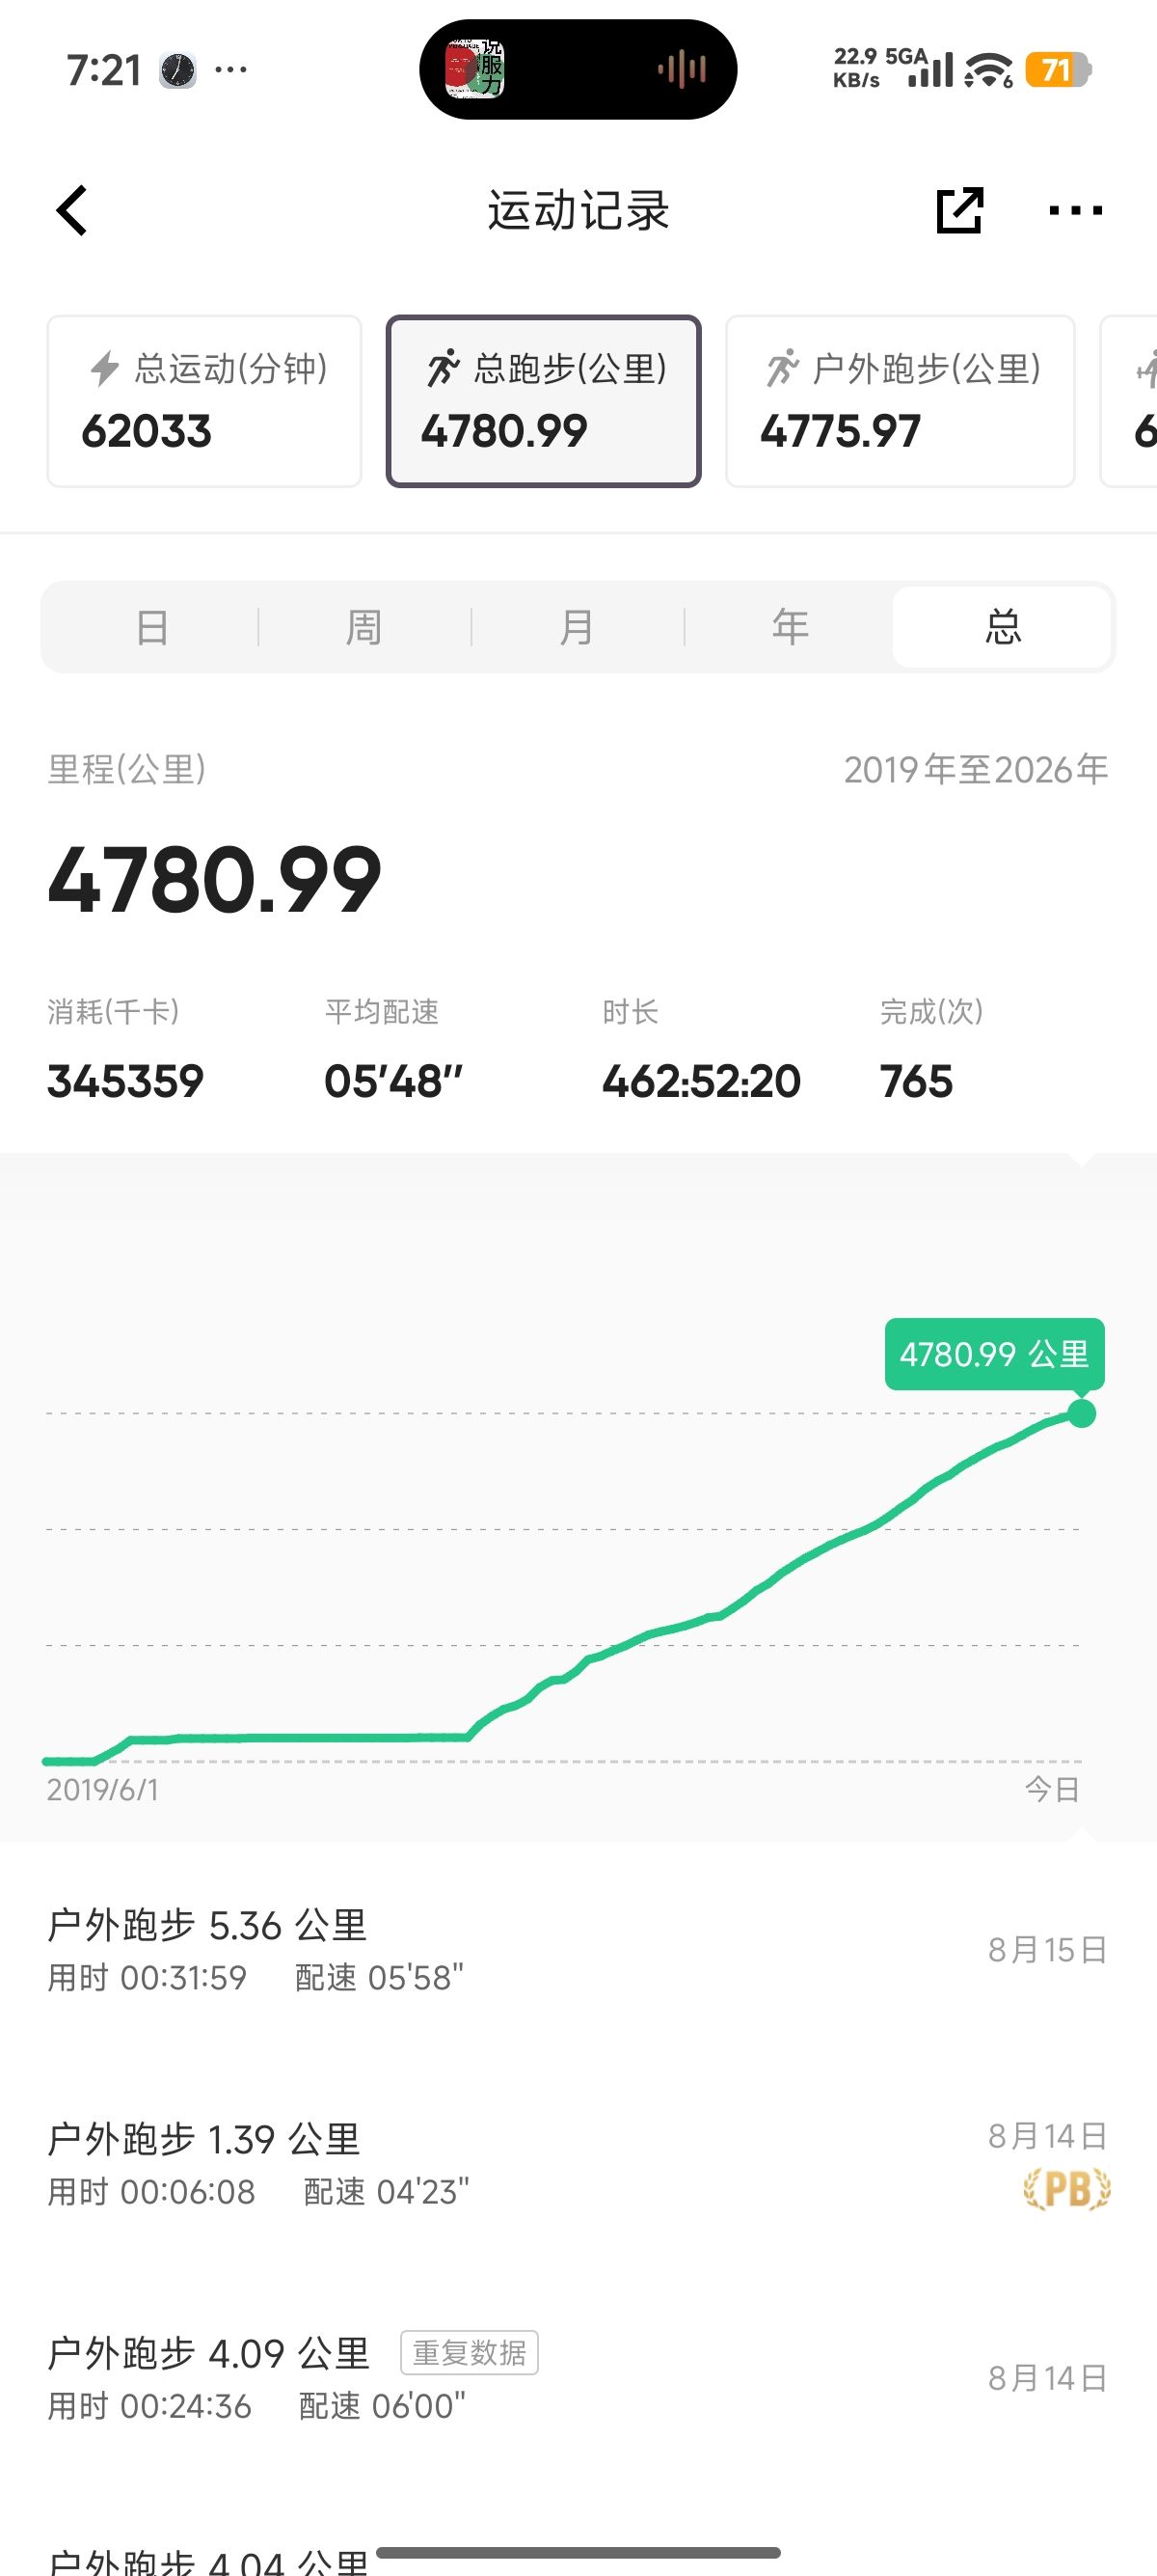This screenshot has height=2576, width=1157.
Task: Tap the large 4780.99 mileage value
Action: 215,880
